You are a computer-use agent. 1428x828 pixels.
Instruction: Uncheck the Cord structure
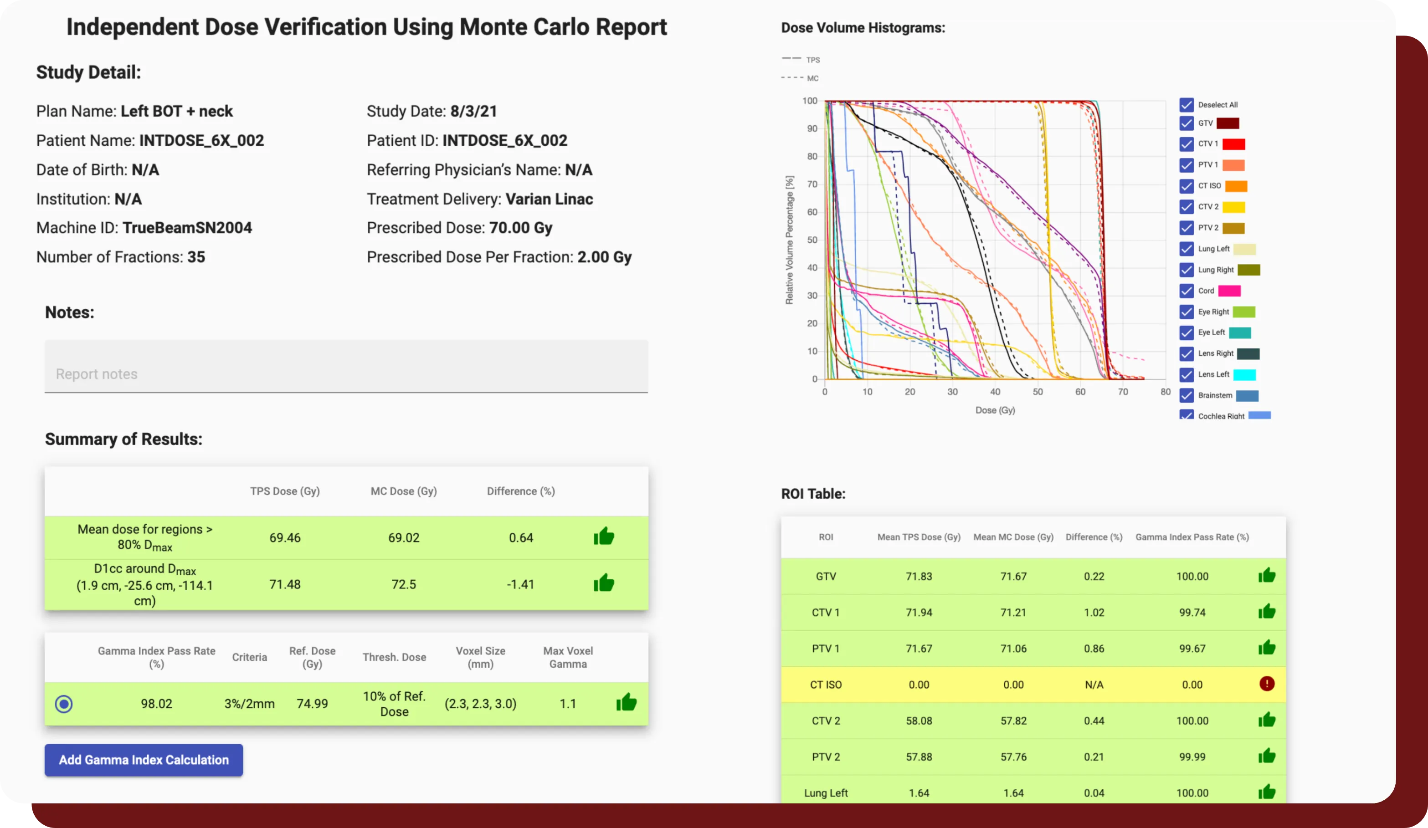pyautogui.click(x=1187, y=291)
